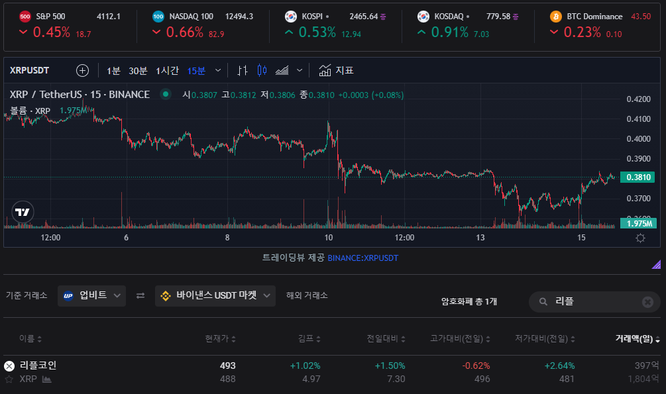This screenshot has width=666, height=394.
Task: Expand the interval dropdown arrow
Action: click(x=218, y=70)
